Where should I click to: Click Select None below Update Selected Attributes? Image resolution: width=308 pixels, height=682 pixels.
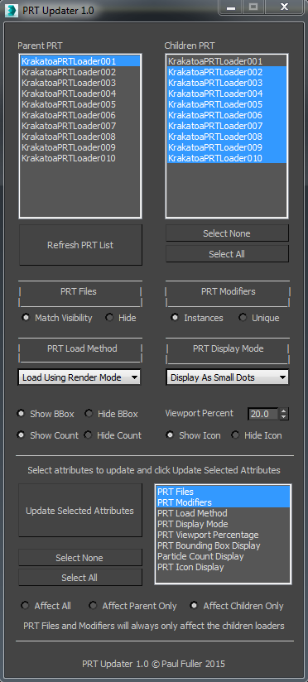pyautogui.click(x=80, y=558)
